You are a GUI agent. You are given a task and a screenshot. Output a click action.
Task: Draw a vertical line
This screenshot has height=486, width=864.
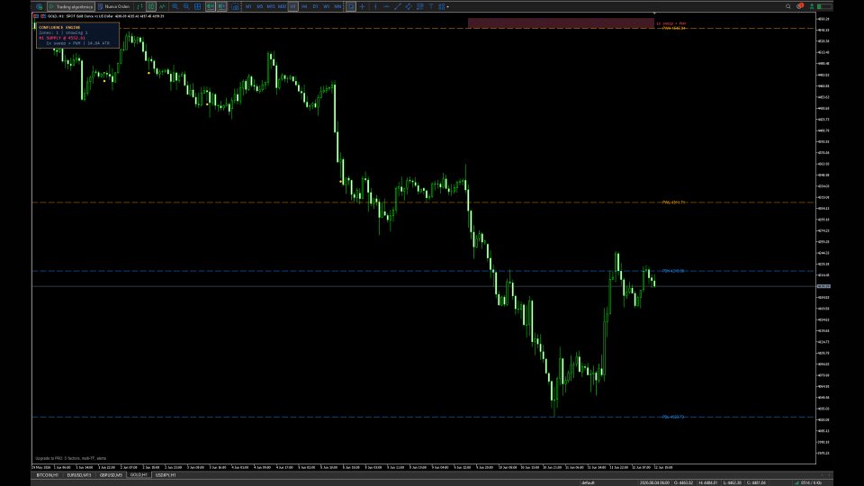(375, 6)
